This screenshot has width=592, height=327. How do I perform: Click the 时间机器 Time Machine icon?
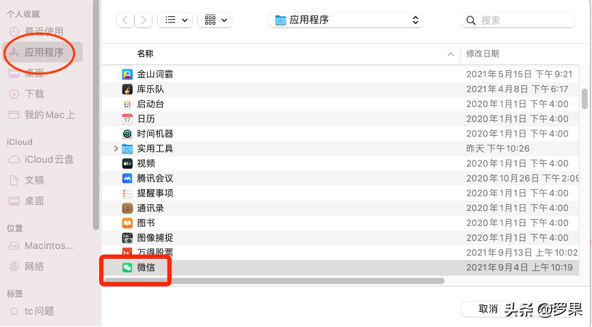pos(127,134)
